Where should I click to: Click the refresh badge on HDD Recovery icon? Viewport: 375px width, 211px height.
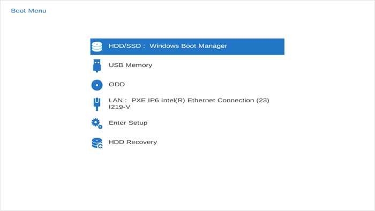coord(100,146)
